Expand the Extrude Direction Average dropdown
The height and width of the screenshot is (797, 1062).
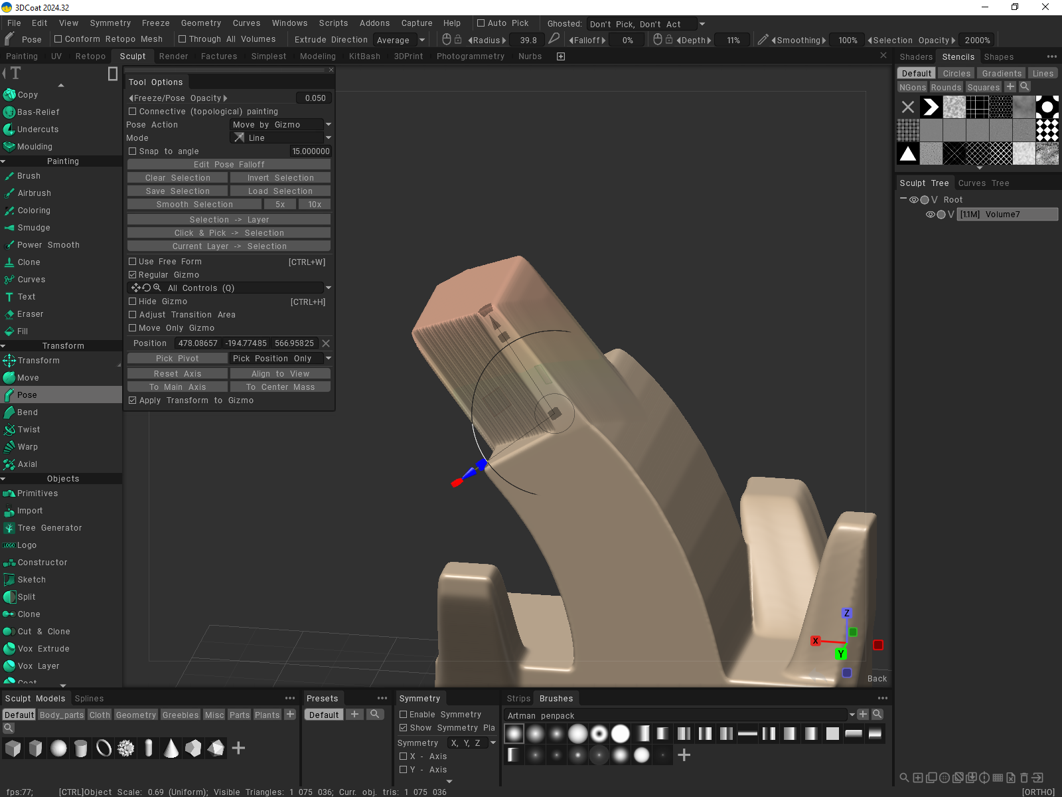[400, 41]
